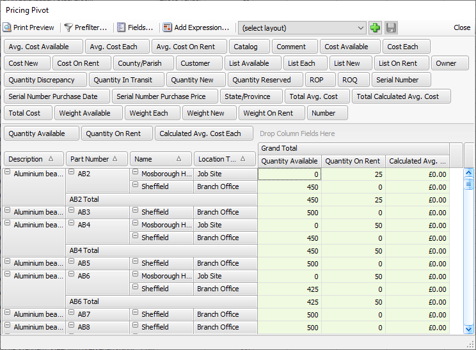The width and height of the screenshot is (476, 350).
Task: Collapse the AB2 part number group
Action: pos(72,172)
